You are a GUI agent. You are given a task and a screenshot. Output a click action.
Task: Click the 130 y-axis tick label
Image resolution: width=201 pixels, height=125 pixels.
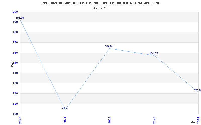pyautogui.click(x=15, y=83)
